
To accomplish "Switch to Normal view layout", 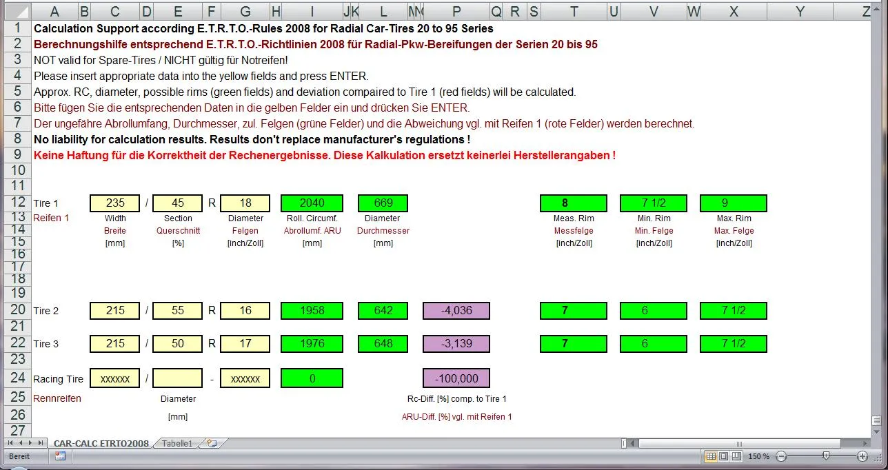I will pyautogui.click(x=711, y=456).
